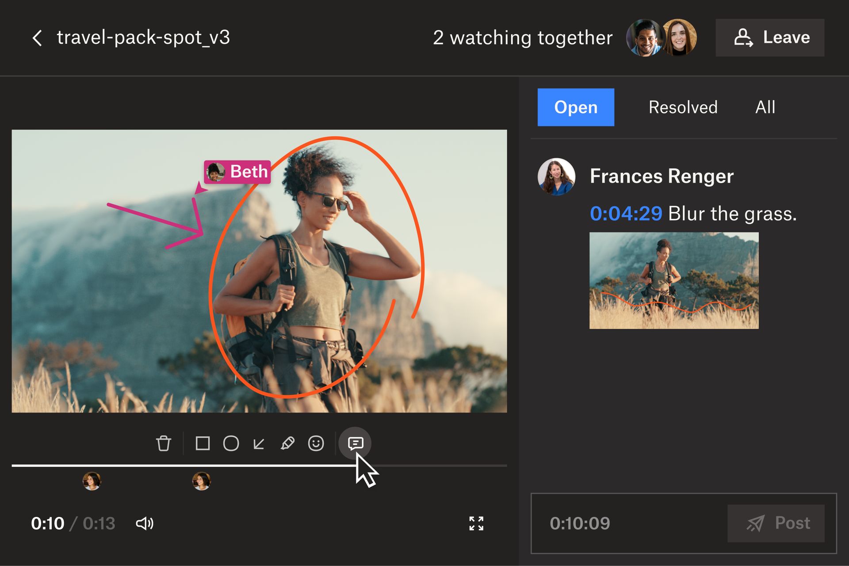849x566 pixels.
Task: Select the pen drawing tool
Action: pyautogui.click(x=287, y=444)
